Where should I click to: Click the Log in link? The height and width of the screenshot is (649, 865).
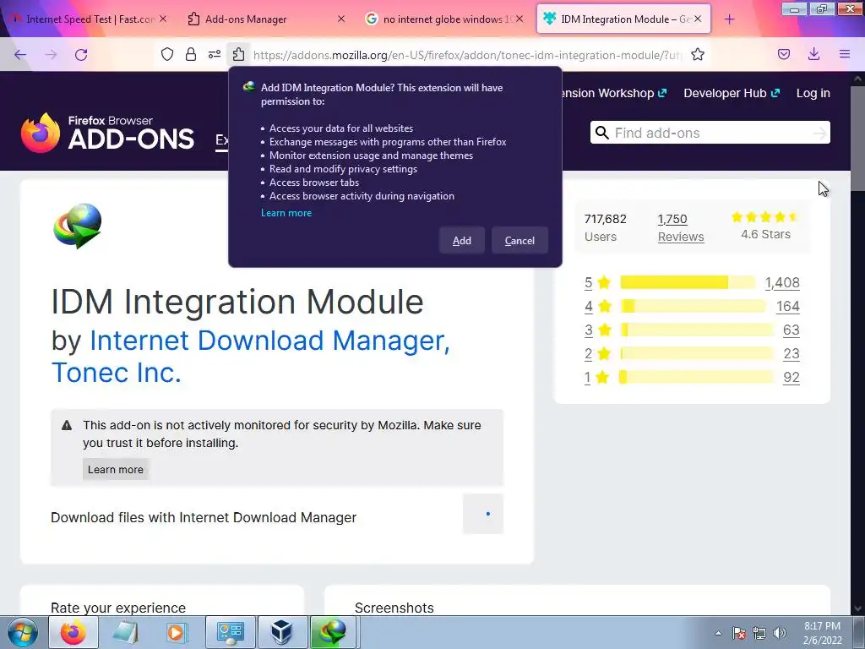pos(813,93)
